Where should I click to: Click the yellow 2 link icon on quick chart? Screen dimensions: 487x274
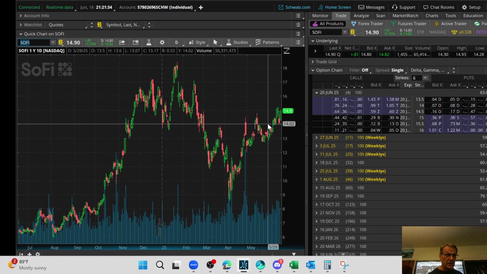[x=60, y=42]
